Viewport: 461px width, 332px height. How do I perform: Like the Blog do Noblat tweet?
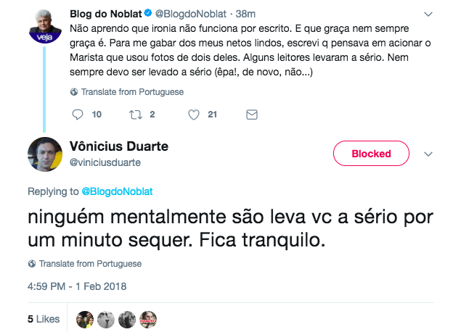pos(194,115)
